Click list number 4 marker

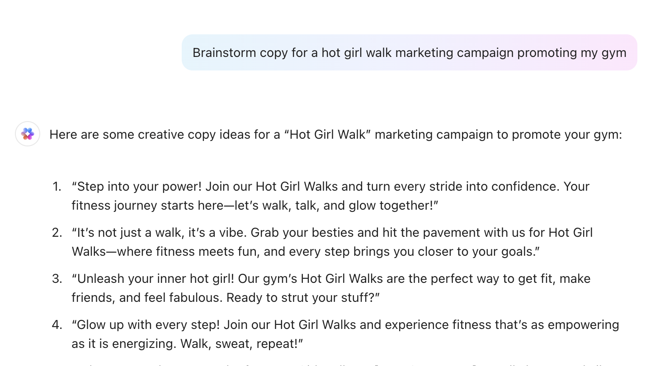pos(57,325)
